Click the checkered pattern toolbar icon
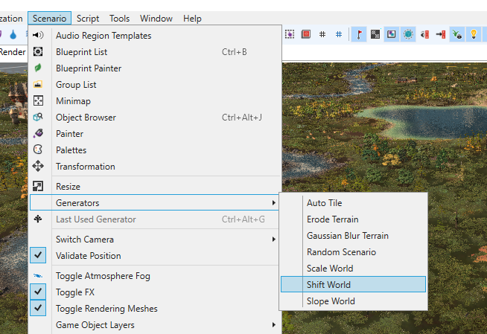 pos(375,34)
